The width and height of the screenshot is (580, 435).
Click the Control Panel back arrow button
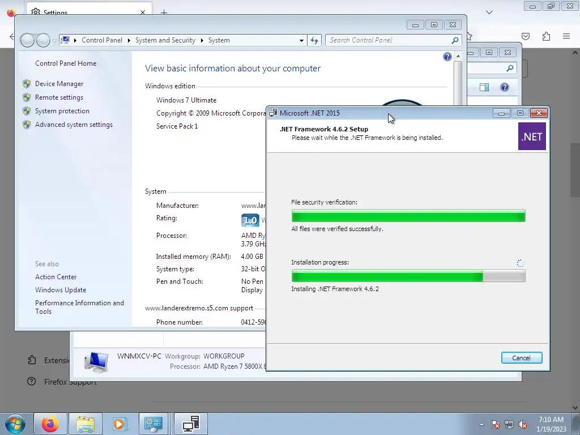[27, 40]
